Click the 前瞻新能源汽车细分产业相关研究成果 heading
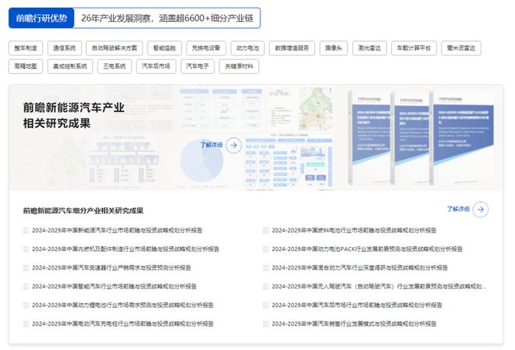This screenshot has height=350, width=515. click(83, 210)
